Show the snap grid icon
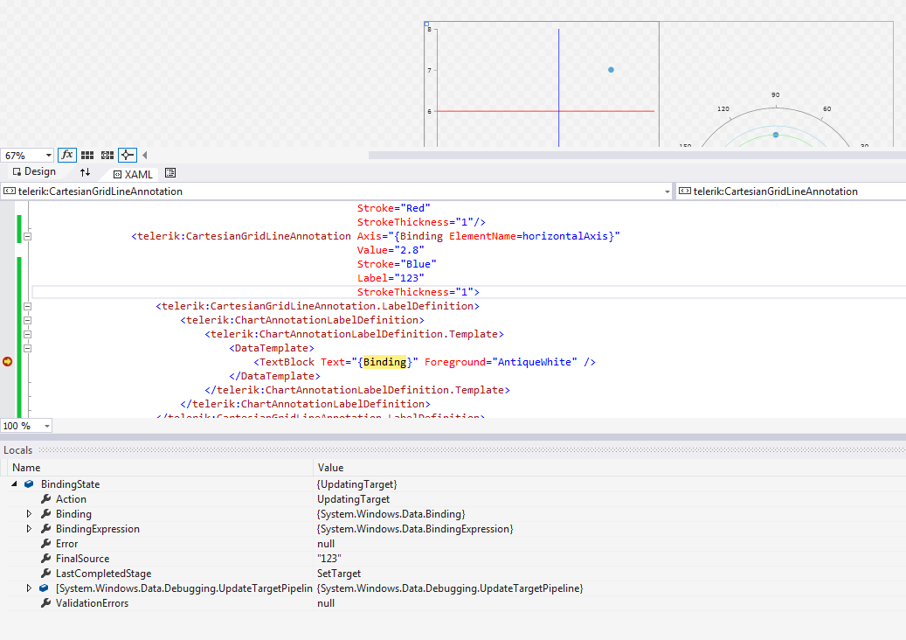The image size is (906, 640). coord(87,155)
